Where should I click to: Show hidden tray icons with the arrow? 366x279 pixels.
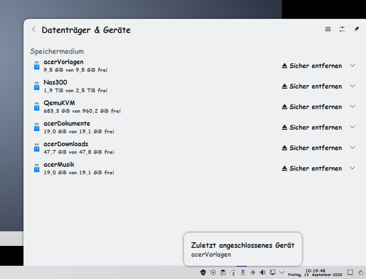click(282, 272)
